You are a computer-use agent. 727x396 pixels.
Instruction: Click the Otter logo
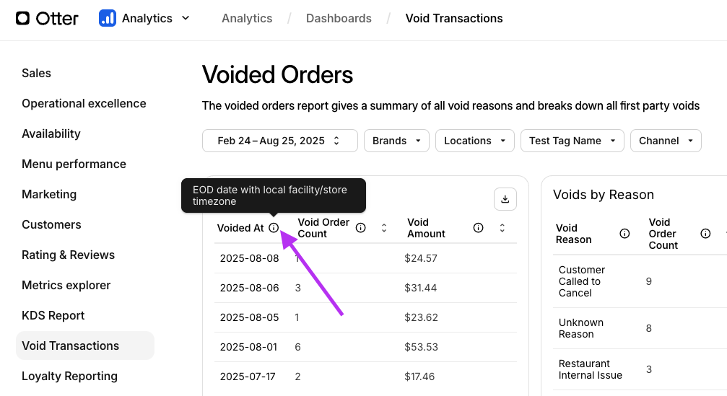[47, 18]
